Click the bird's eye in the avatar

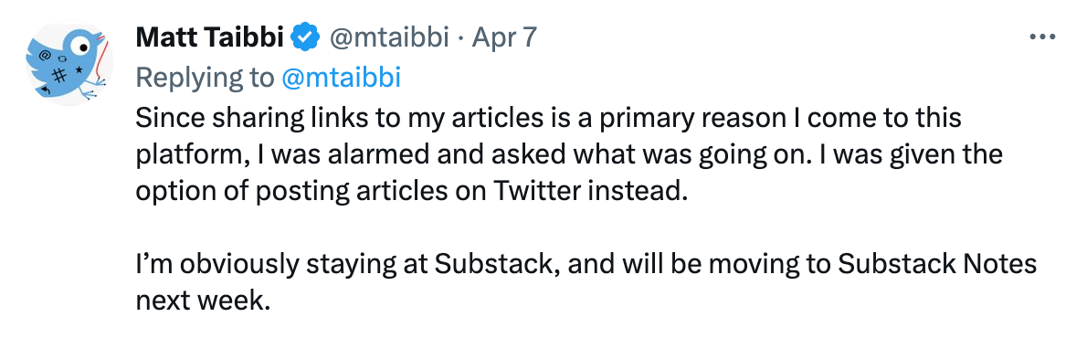click(81, 48)
